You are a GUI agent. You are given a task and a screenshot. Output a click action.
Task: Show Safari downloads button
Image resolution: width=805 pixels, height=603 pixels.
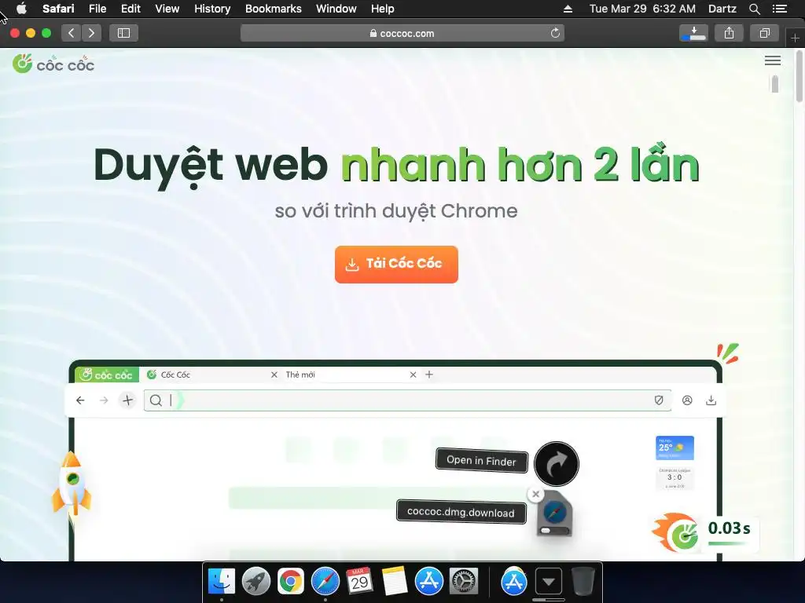point(693,33)
